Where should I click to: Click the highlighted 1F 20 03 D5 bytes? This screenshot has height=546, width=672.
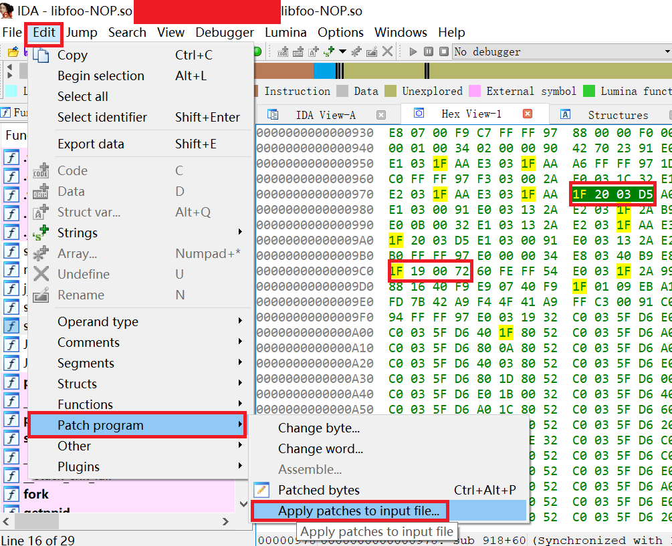point(612,194)
